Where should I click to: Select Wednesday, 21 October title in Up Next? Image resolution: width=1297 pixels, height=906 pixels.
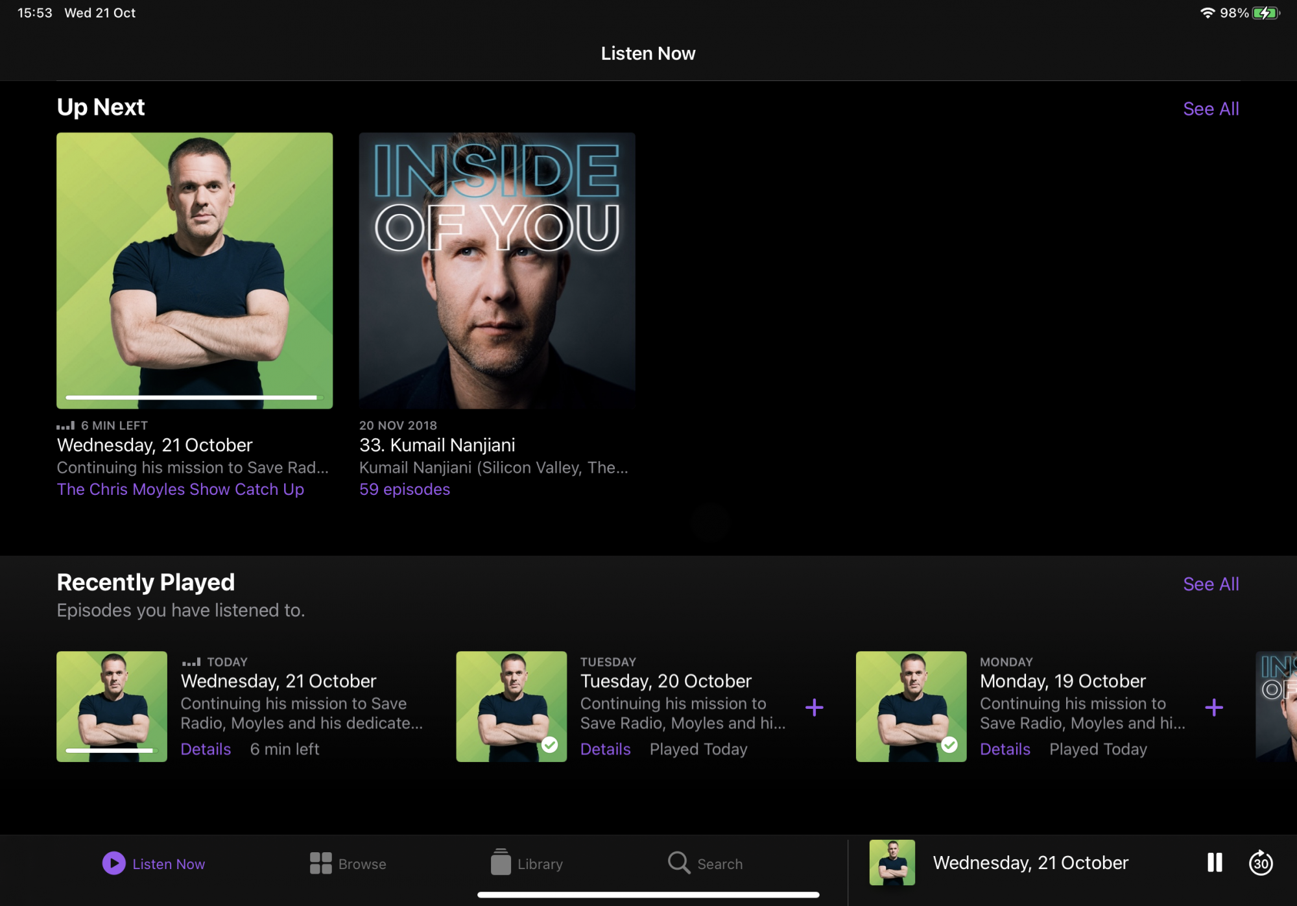(x=154, y=445)
